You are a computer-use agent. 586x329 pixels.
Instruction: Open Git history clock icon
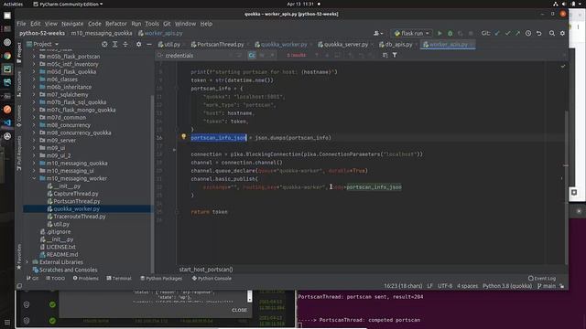tap(528, 33)
